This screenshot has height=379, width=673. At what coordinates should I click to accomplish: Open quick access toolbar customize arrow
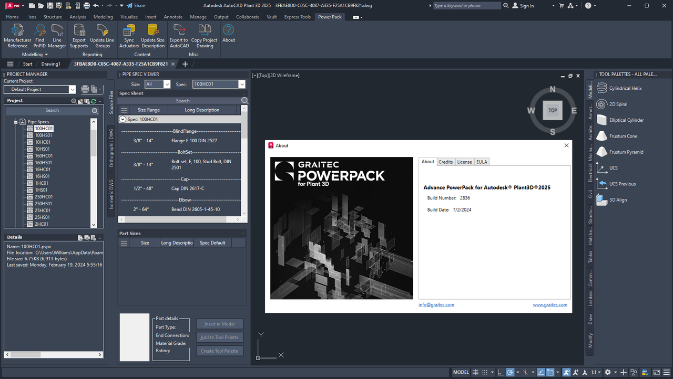[122, 5]
